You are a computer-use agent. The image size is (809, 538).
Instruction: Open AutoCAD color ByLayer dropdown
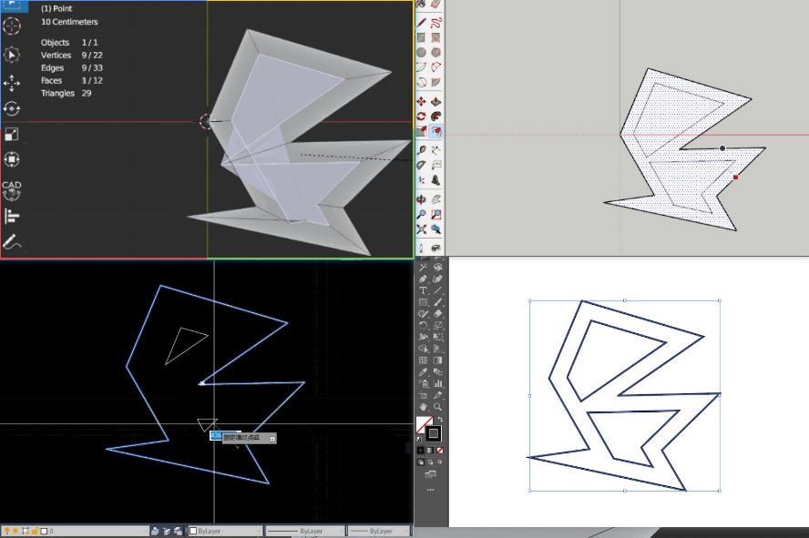[225, 531]
